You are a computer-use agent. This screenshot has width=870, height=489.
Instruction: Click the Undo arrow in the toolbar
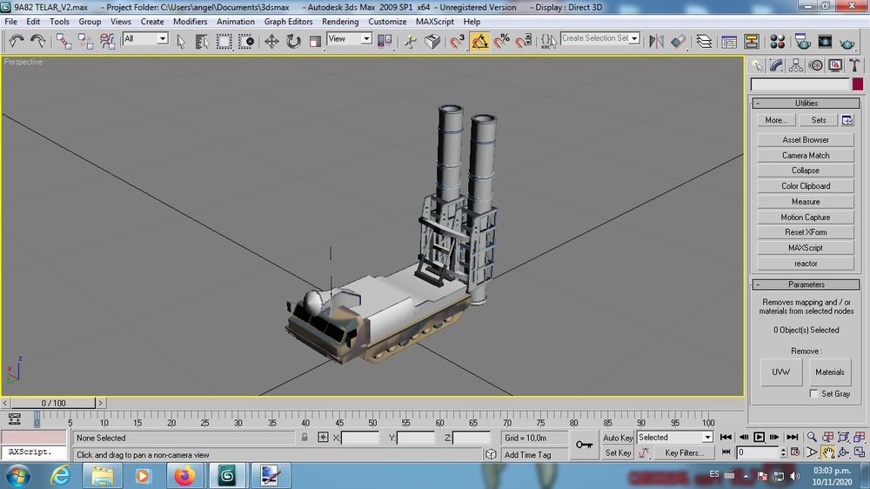pyautogui.click(x=17, y=41)
